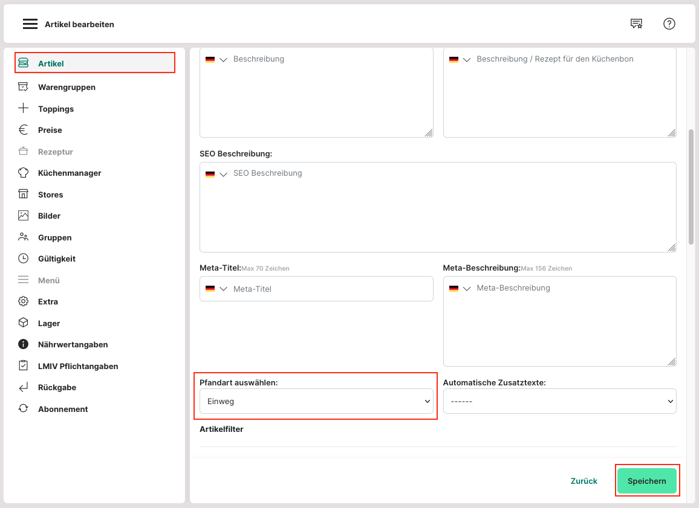
Task: Click the Nährwertangaben info icon
Action: tap(24, 344)
